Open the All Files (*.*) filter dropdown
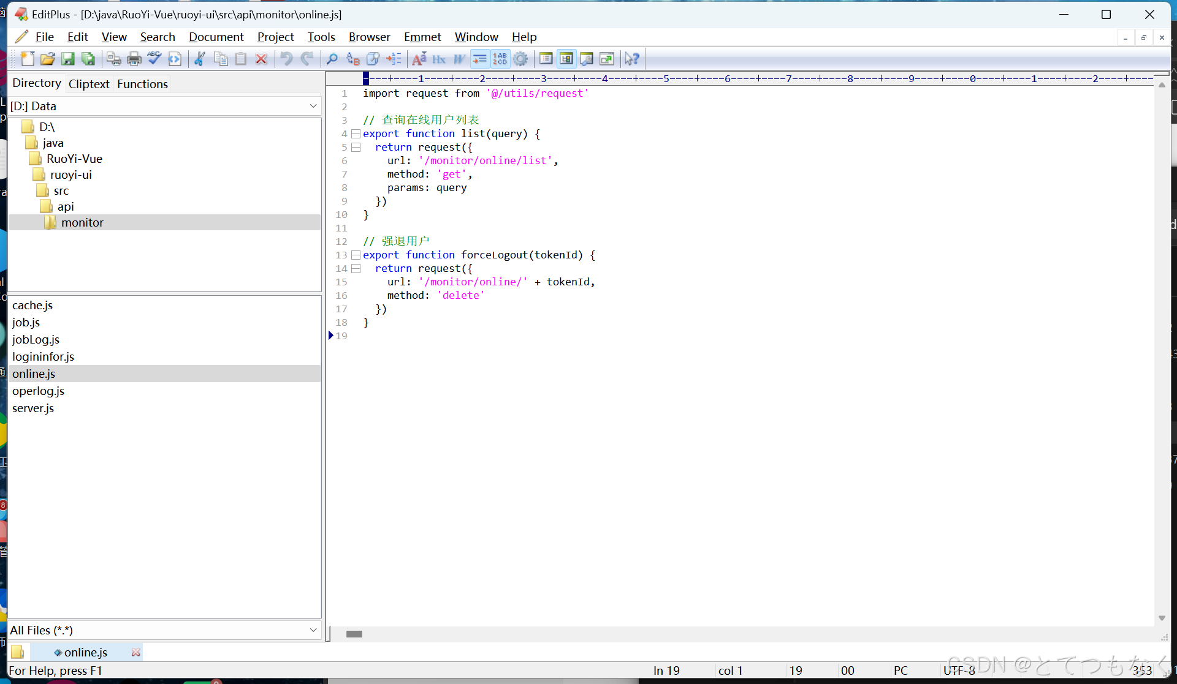Image resolution: width=1177 pixels, height=684 pixels. click(x=313, y=630)
